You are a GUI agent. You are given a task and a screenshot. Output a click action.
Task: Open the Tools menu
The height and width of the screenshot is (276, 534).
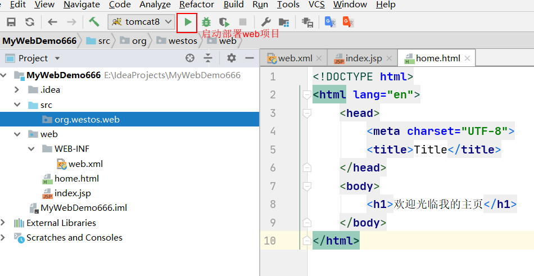(288, 4)
